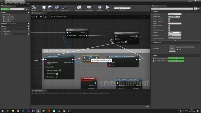Open Class Settings from toolbar

(x=79, y=8)
